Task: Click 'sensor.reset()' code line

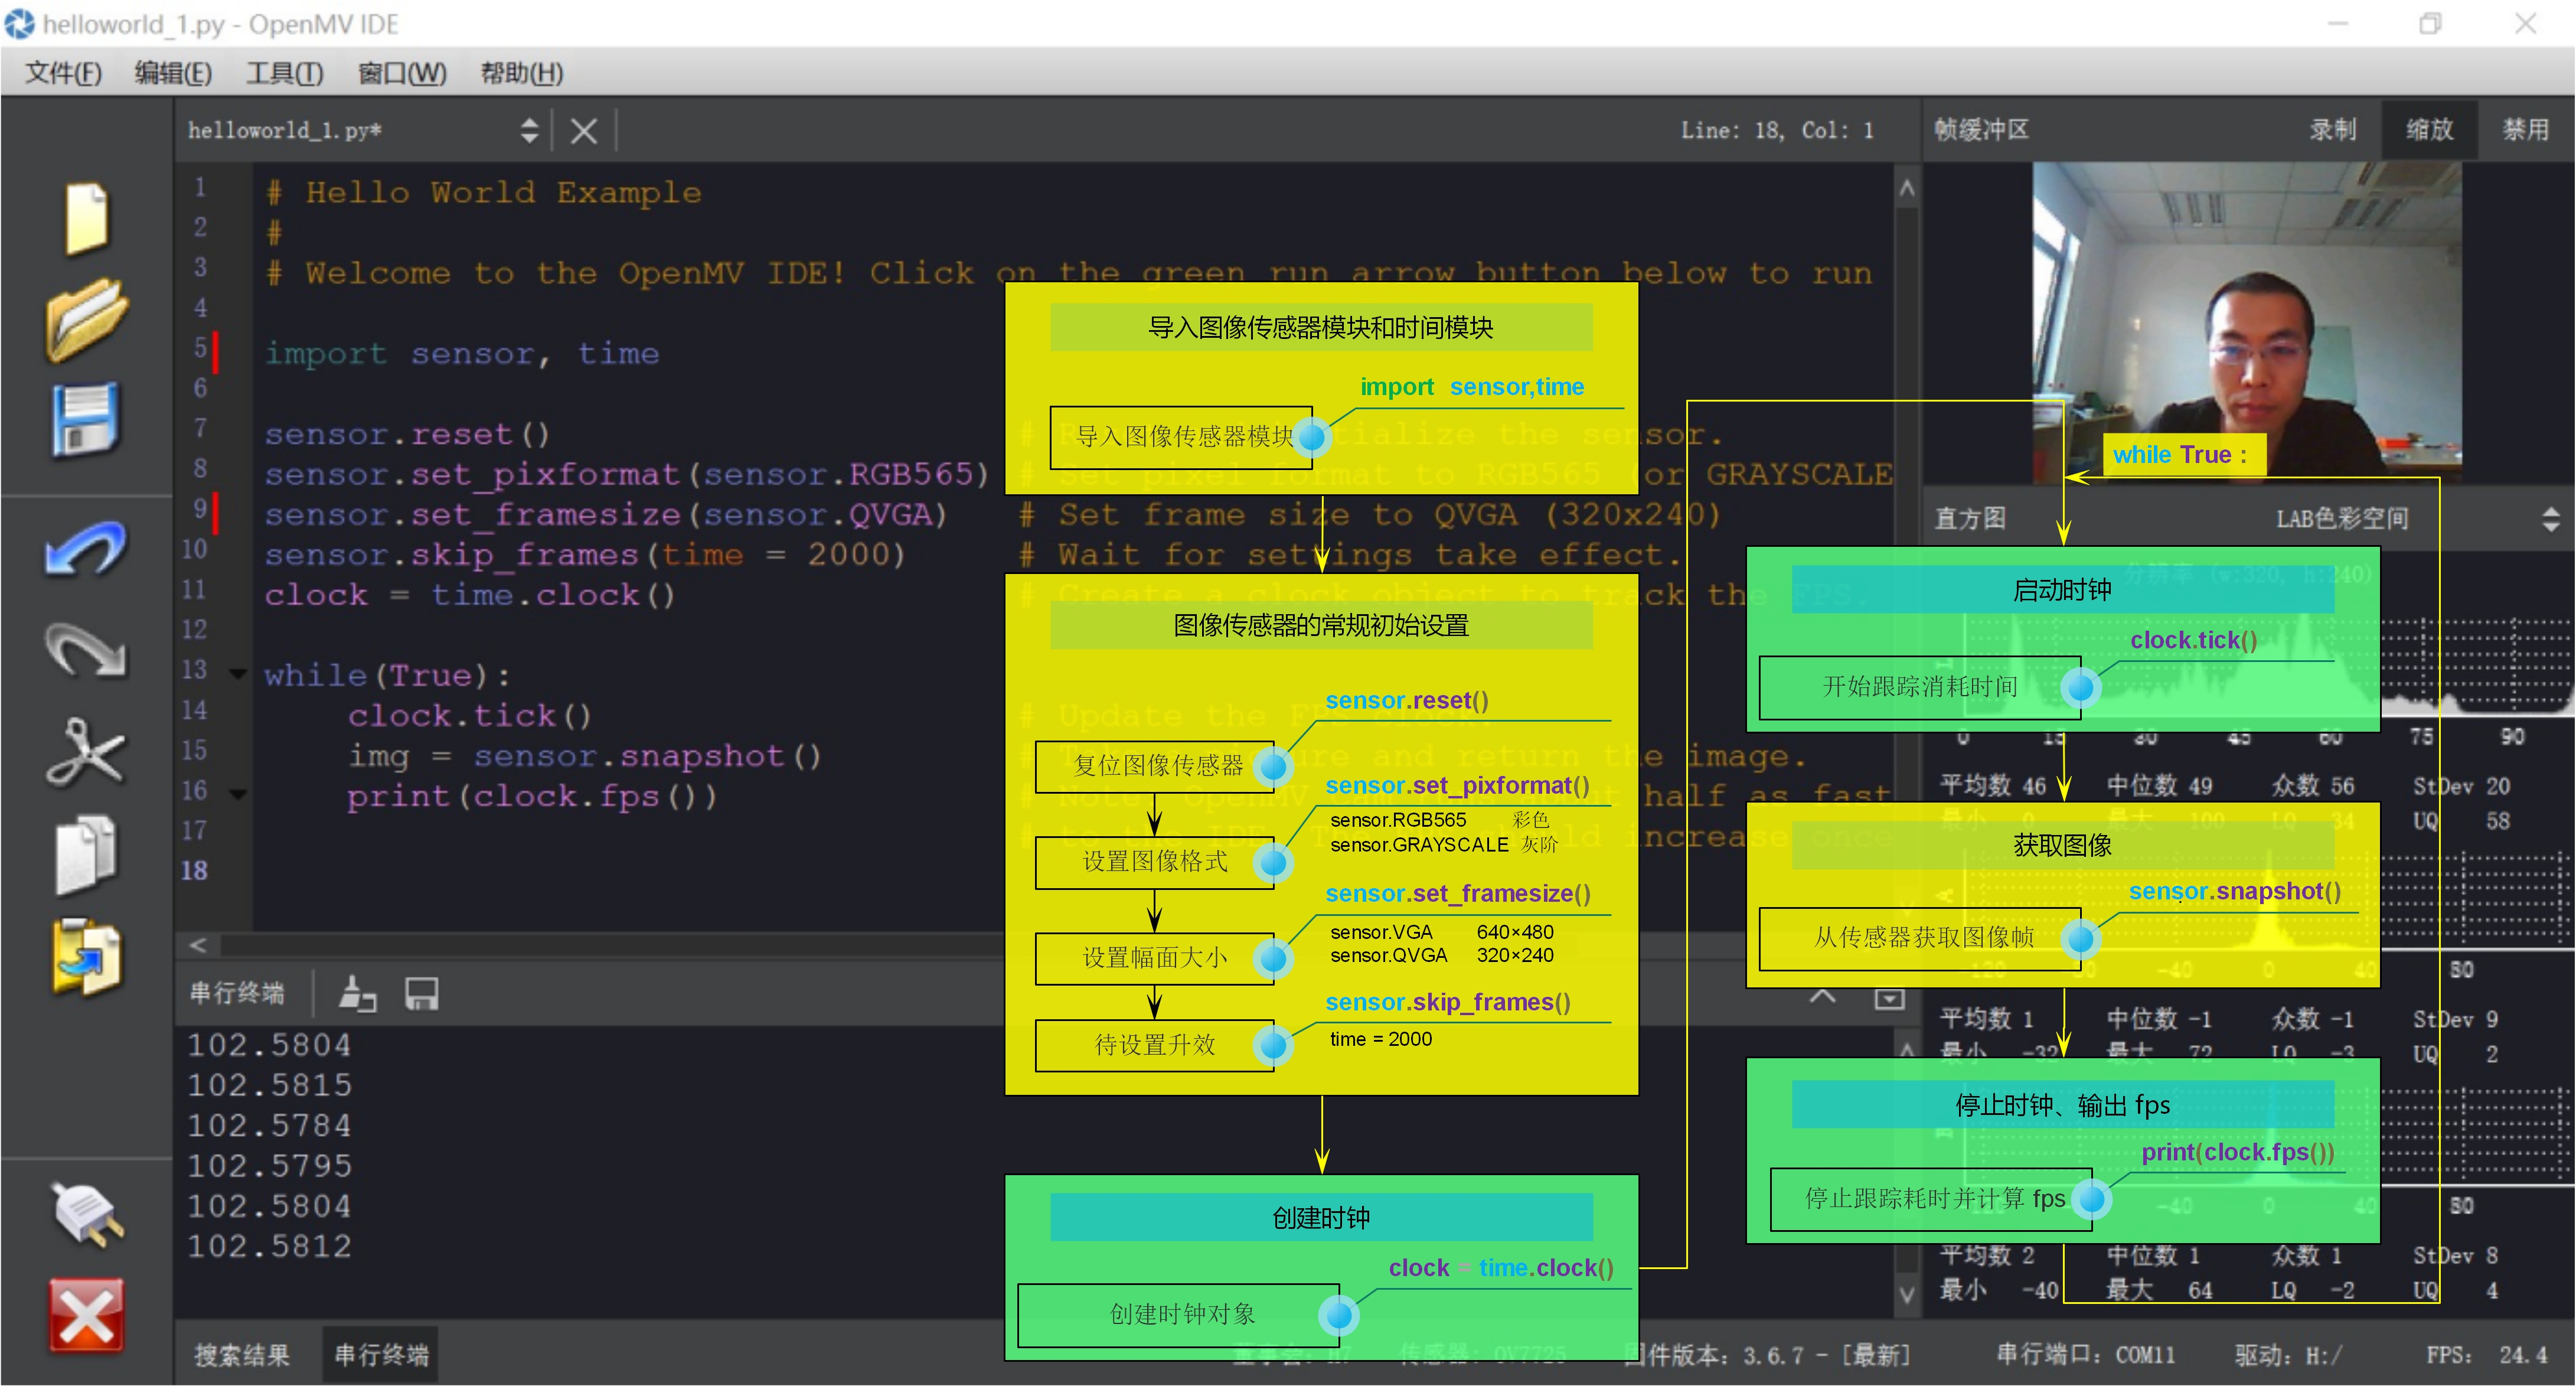Action: [x=407, y=434]
